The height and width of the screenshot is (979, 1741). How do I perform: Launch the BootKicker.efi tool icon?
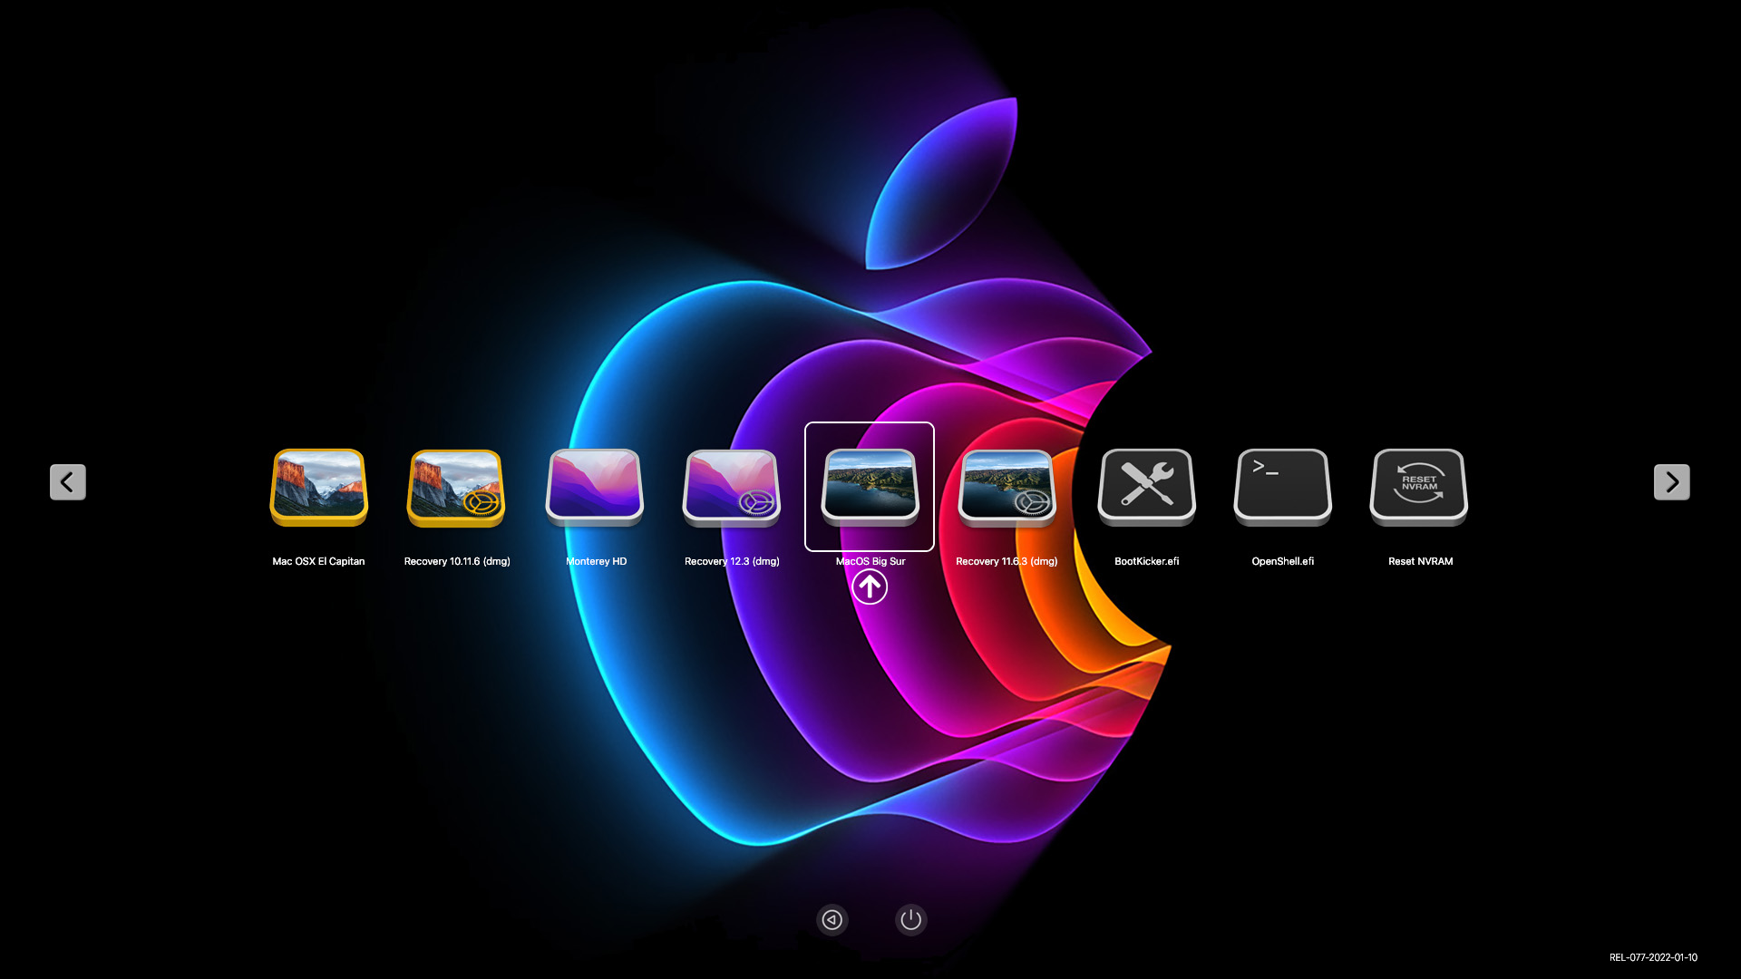[x=1146, y=487]
